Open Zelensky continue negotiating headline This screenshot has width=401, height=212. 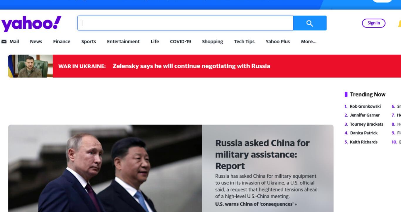pos(191,66)
